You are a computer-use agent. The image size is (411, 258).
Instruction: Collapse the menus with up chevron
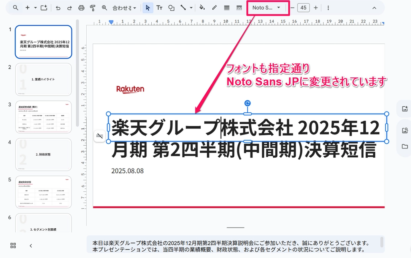[x=374, y=8]
